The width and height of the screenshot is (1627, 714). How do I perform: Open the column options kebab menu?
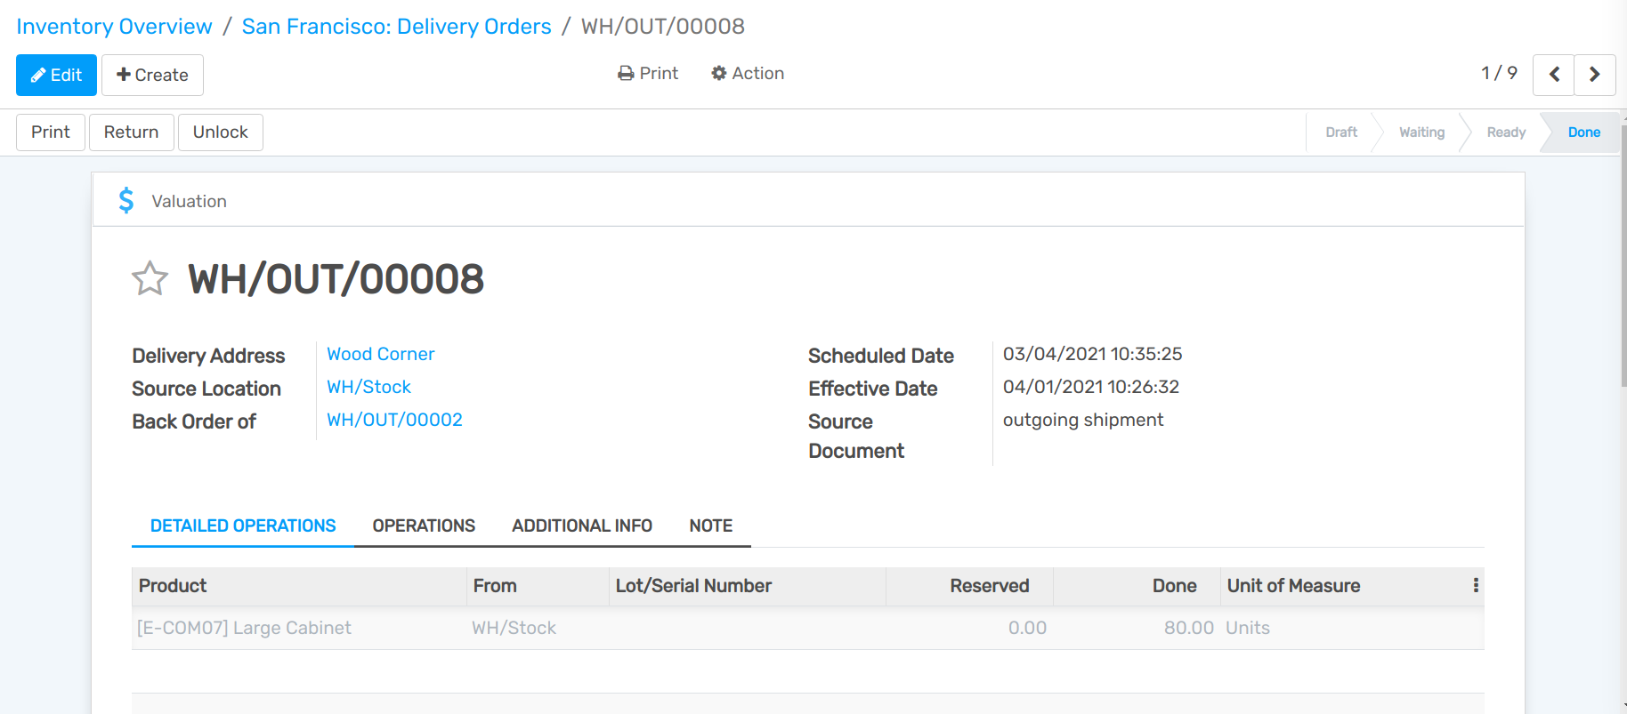(1475, 585)
